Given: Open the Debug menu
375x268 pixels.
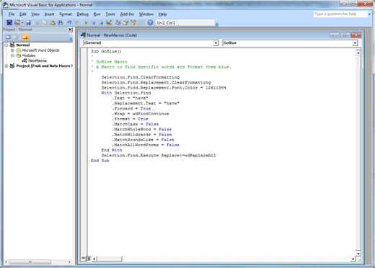Looking at the screenshot, I should pyautogui.click(x=82, y=14).
